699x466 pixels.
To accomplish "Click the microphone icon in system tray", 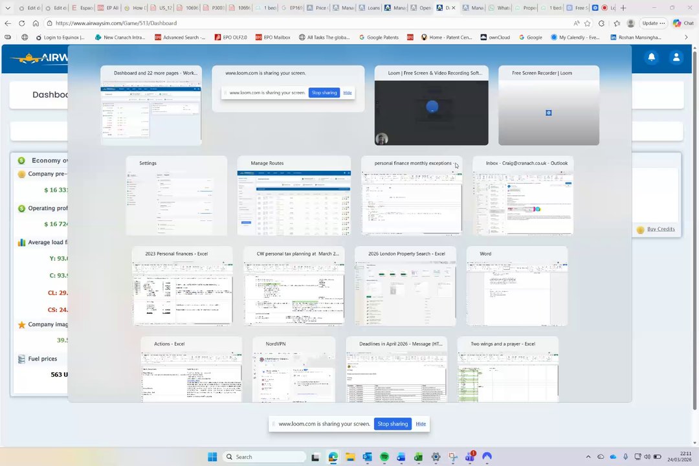I will [625, 457].
